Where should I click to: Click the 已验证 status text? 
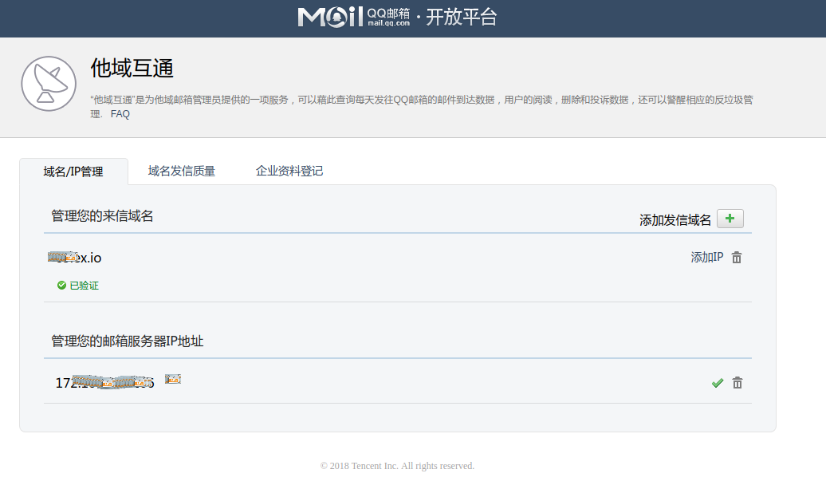[84, 286]
